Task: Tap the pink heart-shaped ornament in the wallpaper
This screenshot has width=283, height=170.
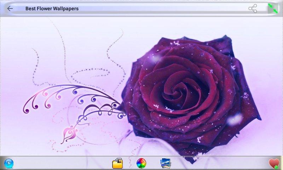Action: point(70,134)
